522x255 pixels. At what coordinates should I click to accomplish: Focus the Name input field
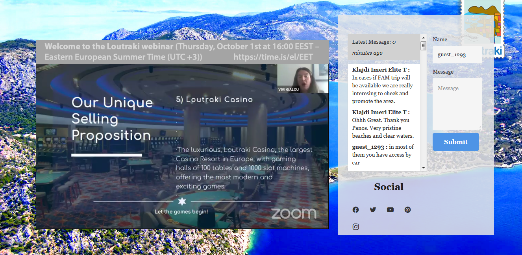click(457, 55)
